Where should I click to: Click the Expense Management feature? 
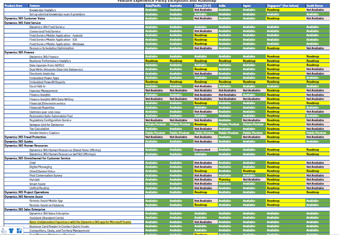tap(44, 91)
